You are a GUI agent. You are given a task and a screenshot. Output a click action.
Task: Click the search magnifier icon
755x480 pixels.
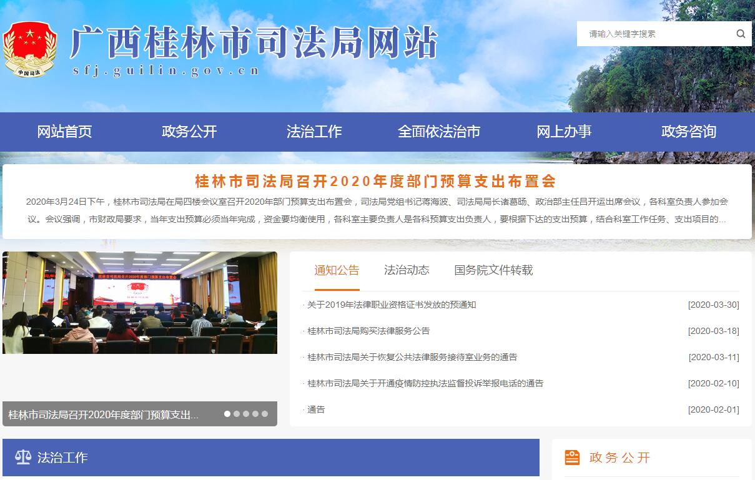coord(741,34)
